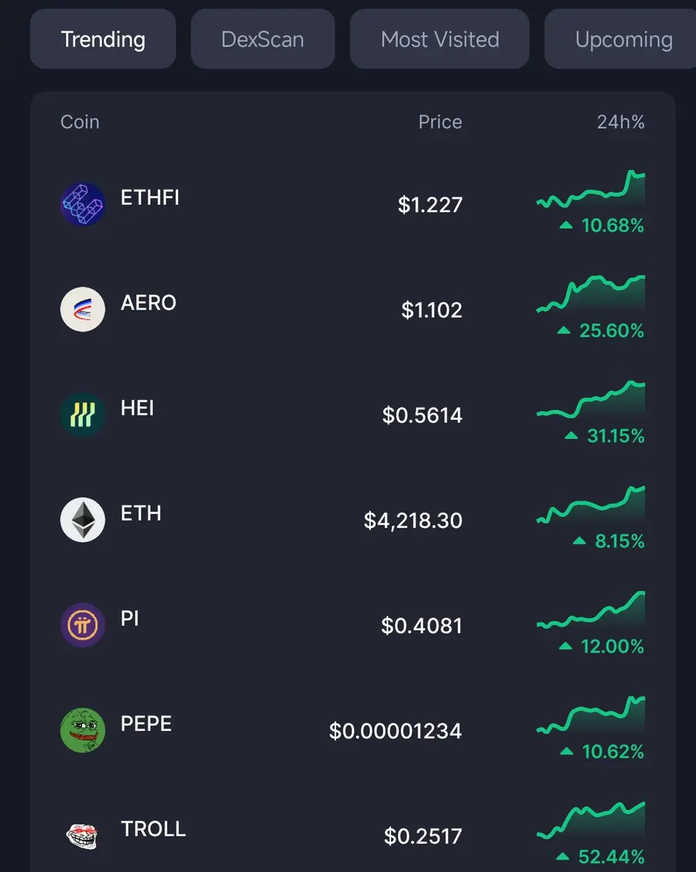Sort by the 24h% column header
Viewport: 696px width, 872px height.
620,122
